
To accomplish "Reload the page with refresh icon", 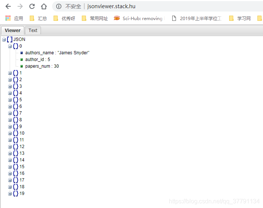I will [32, 6].
